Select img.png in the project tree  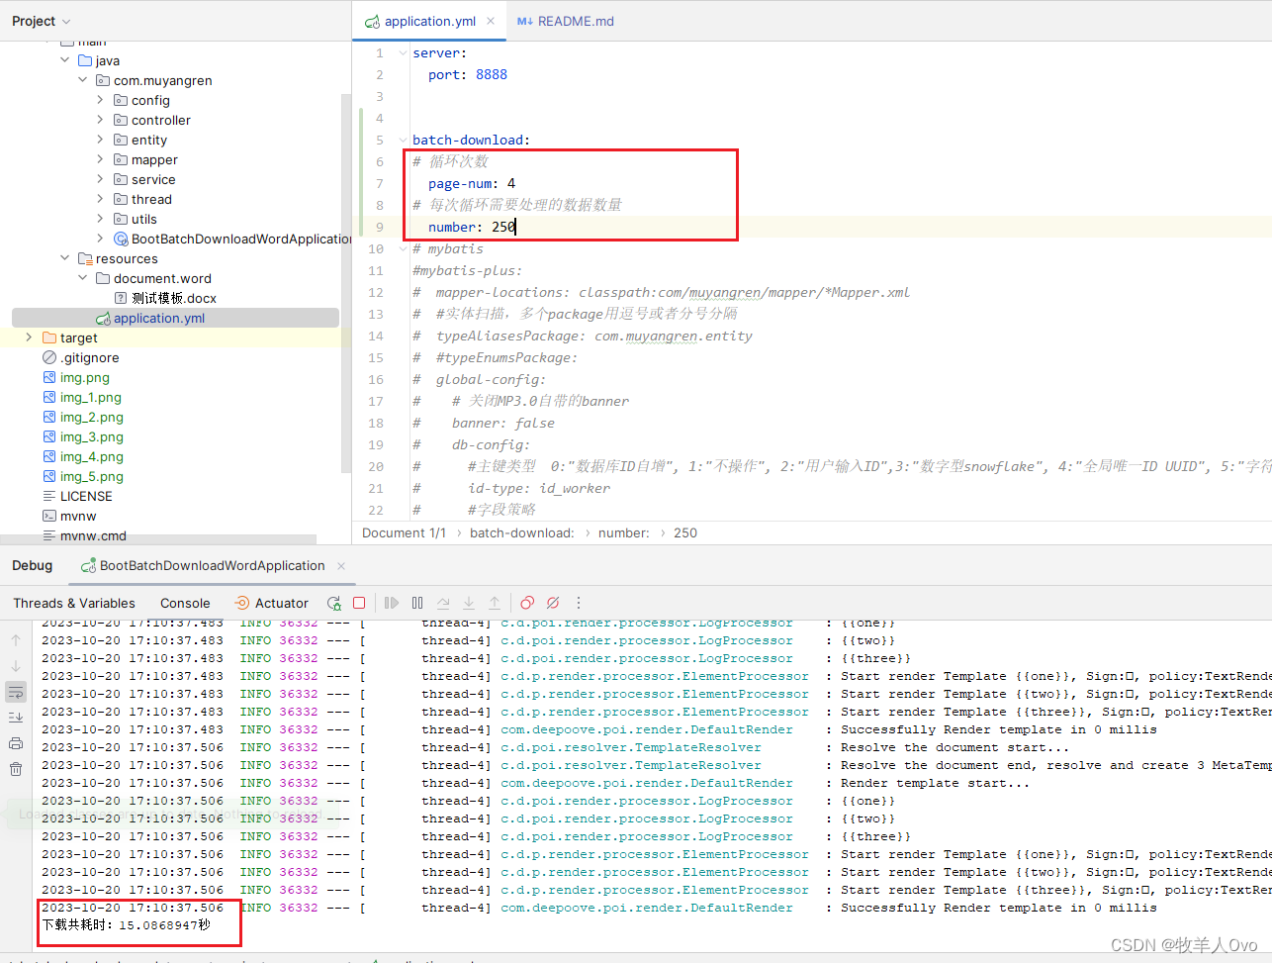coord(76,377)
